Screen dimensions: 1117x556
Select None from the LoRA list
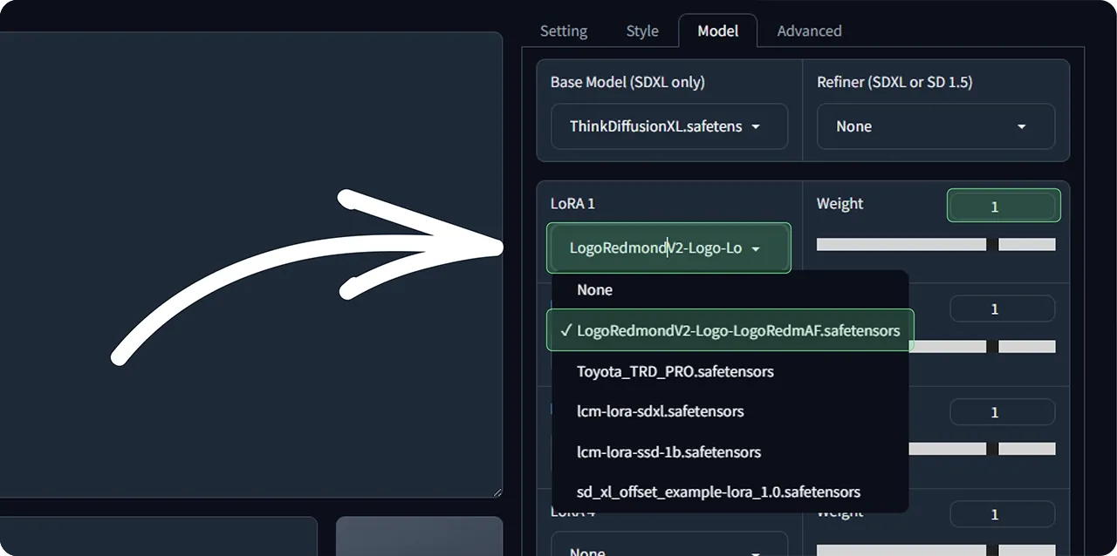tap(594, 289)
